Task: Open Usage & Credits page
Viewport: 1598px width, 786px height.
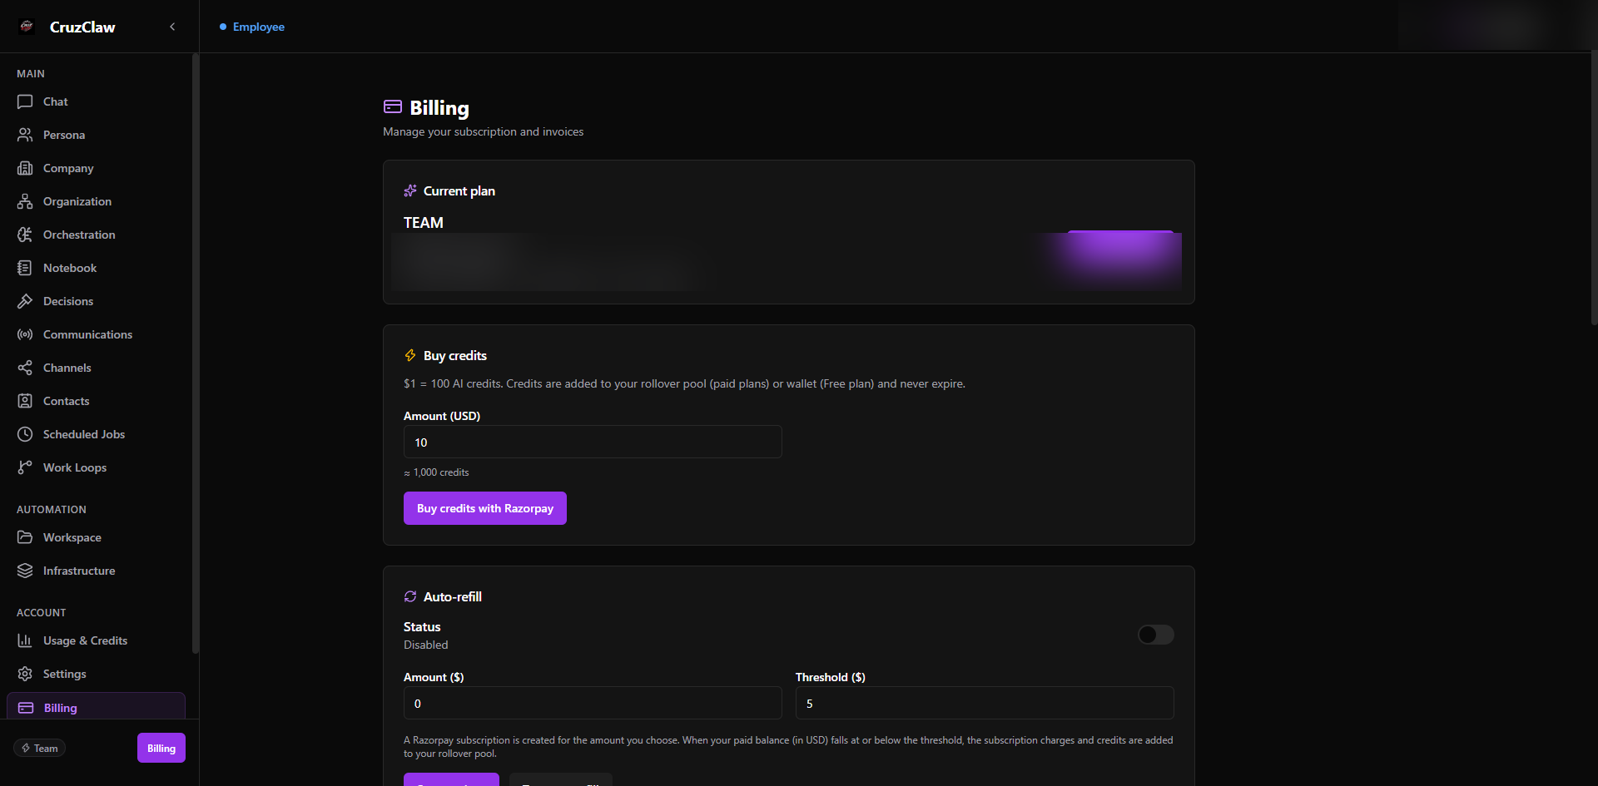Action: [96, 640]
